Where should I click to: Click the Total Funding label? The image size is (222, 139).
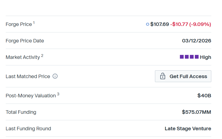point(21,112)
